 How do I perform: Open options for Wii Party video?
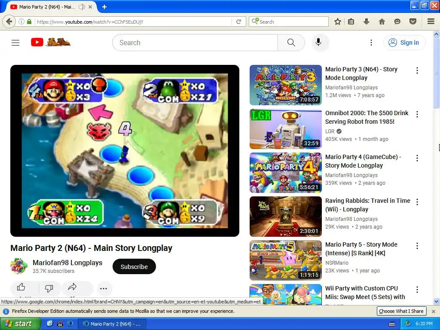point(417,289)
